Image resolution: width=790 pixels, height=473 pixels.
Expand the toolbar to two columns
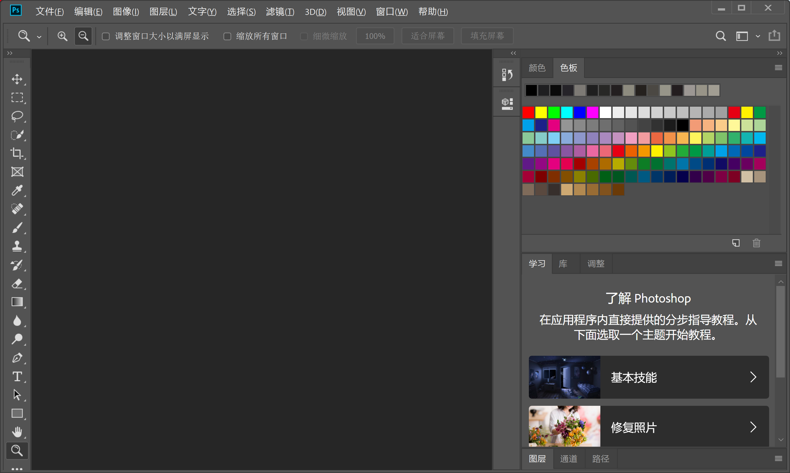(x=9, y=53)
